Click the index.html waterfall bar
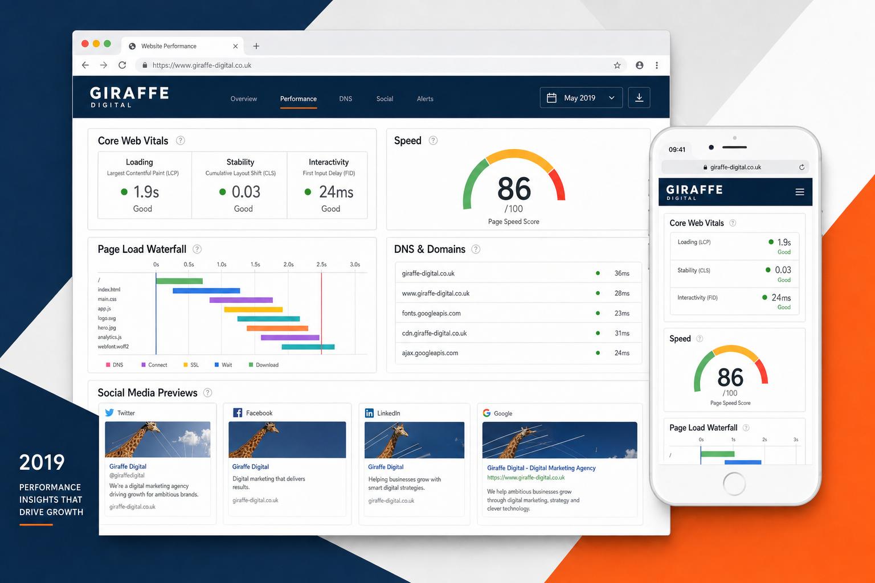Viewport: 875px width, 583px height. pos(206,290)
